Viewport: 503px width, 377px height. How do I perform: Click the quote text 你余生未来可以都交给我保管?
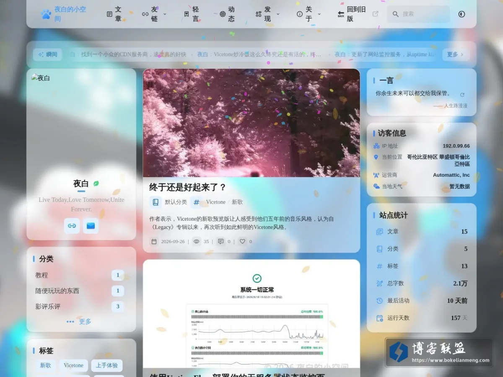coord(413,93)
